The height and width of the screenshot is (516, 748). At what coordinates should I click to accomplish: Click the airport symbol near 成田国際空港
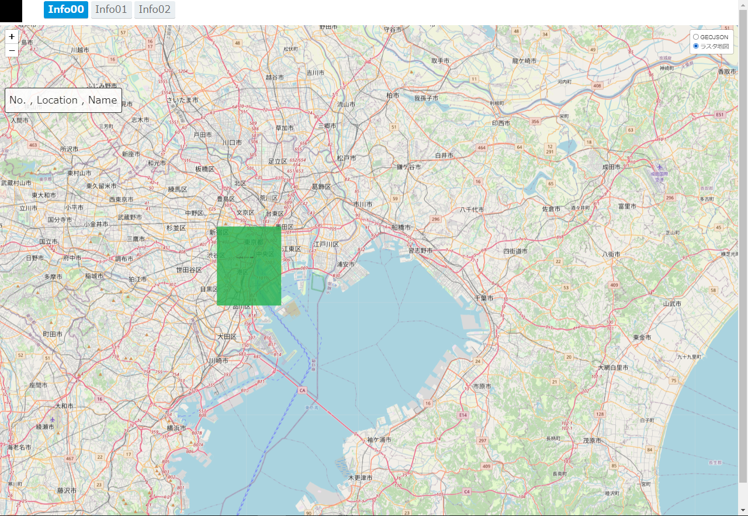tap(660, 167)
